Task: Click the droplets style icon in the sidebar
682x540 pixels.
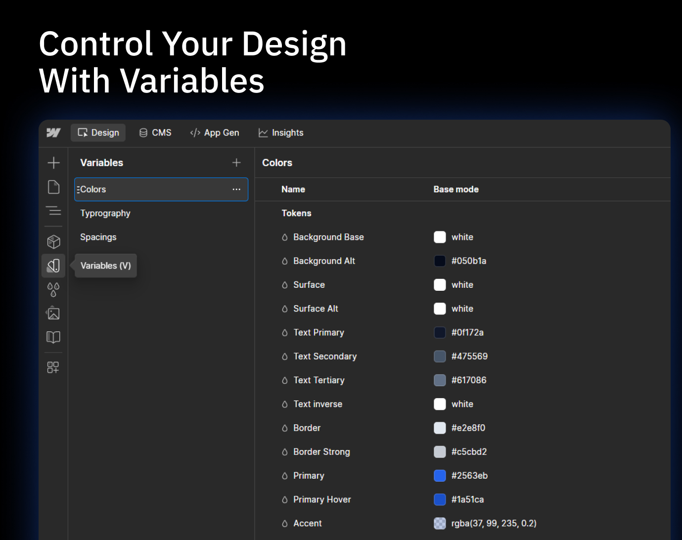Action: pos(53,290)
